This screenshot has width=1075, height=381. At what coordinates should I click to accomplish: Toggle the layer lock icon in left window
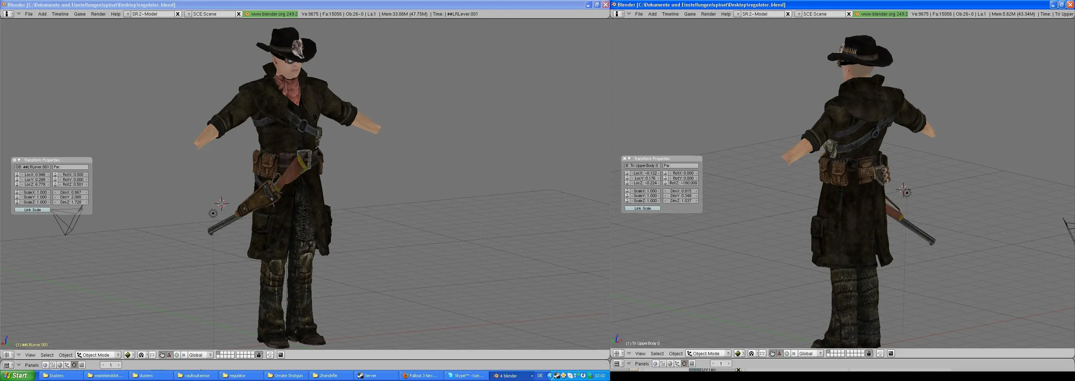(259, 355)
